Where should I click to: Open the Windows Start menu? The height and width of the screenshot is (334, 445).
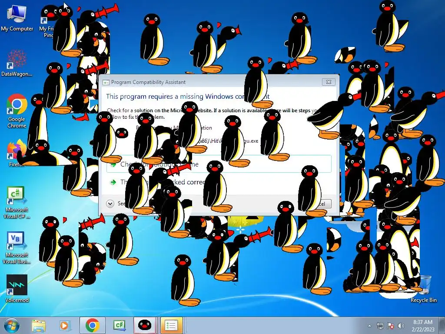12,325
